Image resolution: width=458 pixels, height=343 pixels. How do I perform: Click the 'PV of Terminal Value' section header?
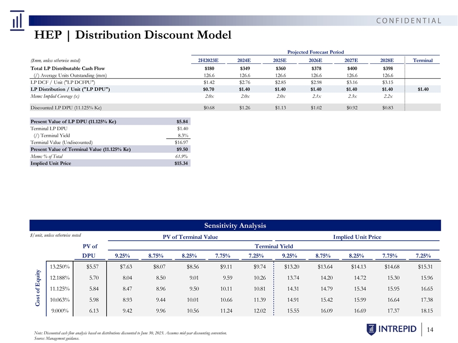pyautogui.click(x=190, y=237)
